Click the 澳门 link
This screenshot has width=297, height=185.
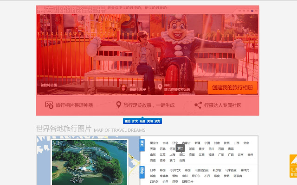pos(172,160)
